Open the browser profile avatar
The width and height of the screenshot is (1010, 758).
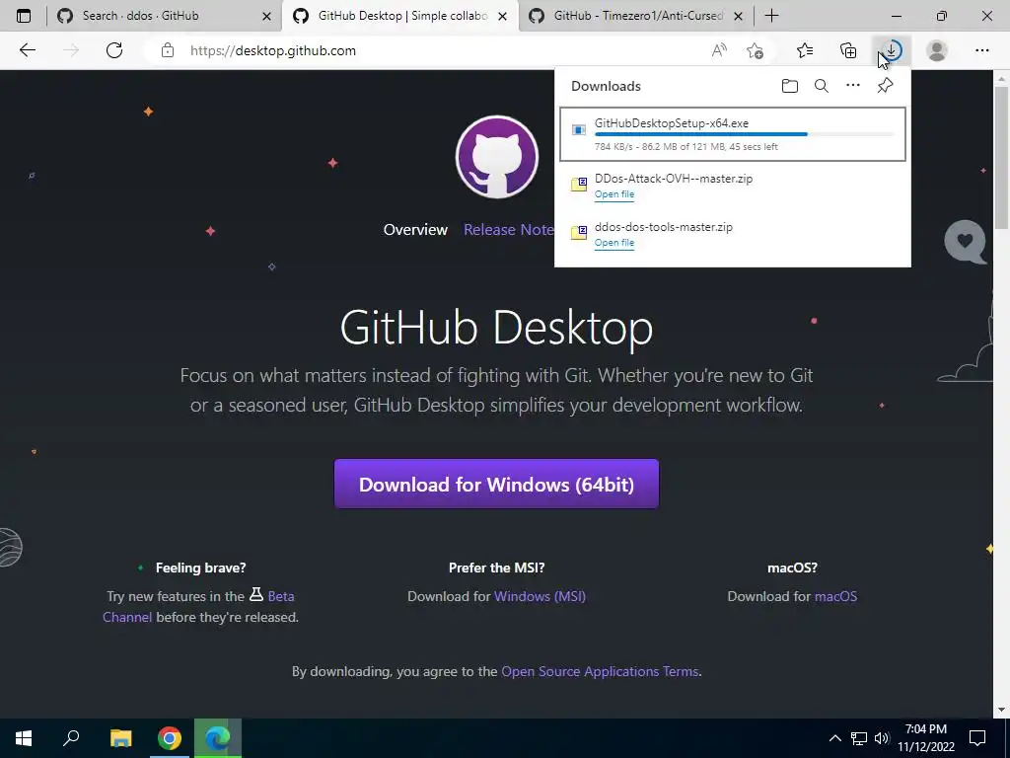(x=937, y=50)
